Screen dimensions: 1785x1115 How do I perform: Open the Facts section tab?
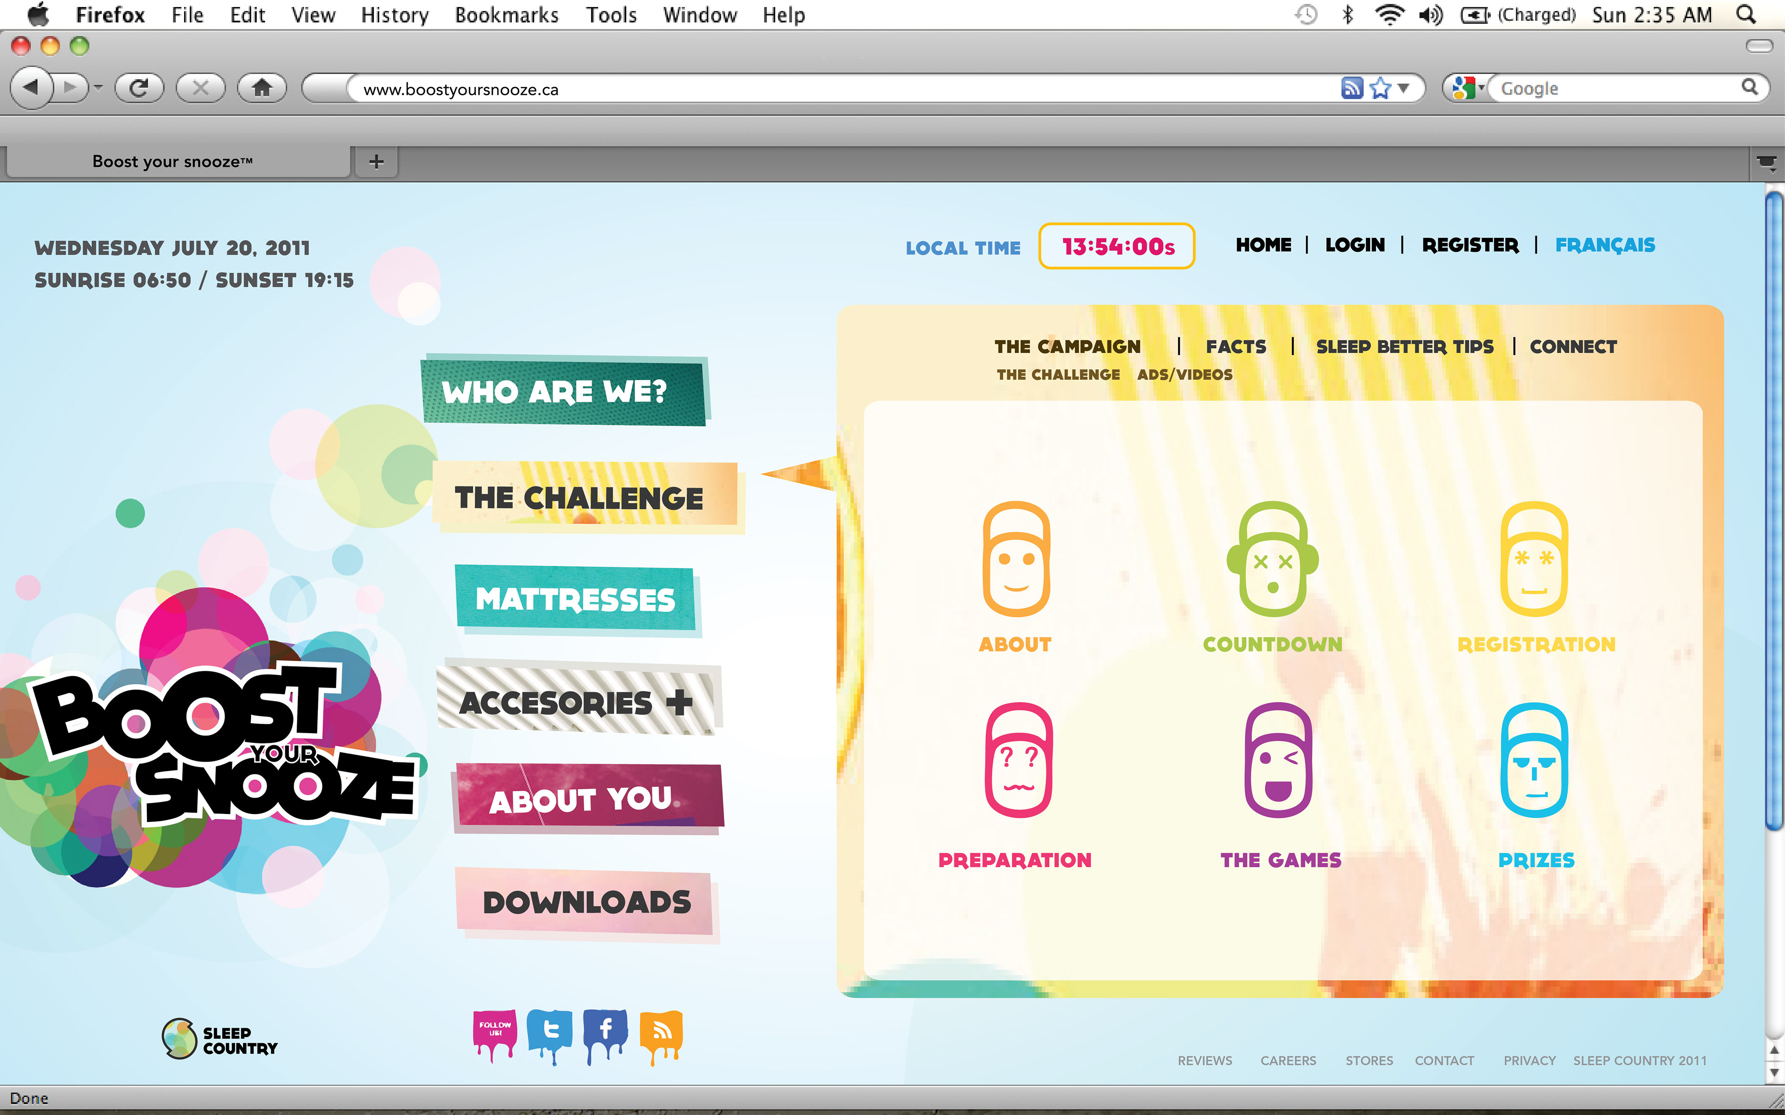(1236, 346)
